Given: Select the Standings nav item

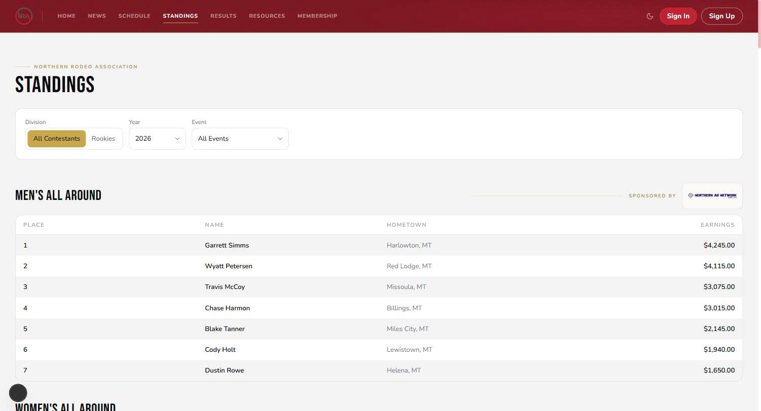Looking at the screenshot, I should point(180,16).
